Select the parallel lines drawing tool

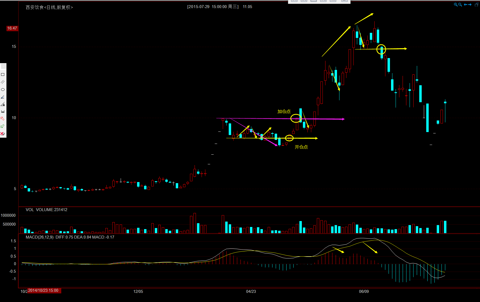tap(3, 82)
